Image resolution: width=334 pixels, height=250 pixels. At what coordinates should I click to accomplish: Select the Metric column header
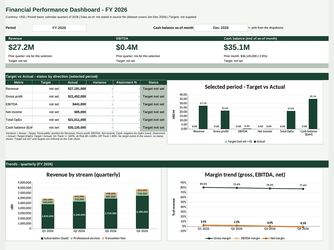click(19, 82)
